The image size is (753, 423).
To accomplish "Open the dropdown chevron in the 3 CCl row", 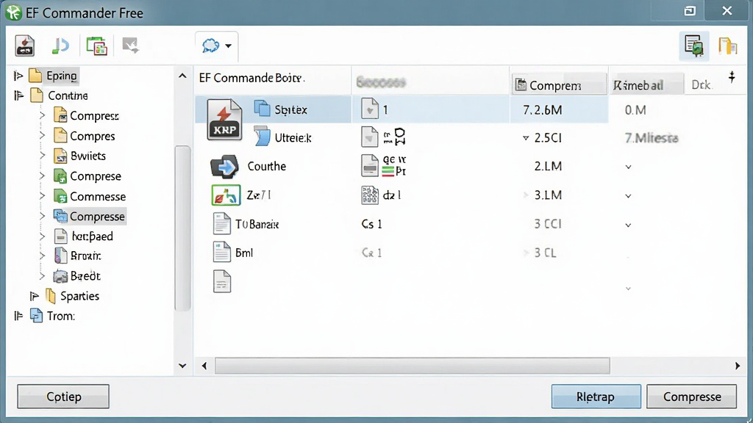I will (628, 225).
